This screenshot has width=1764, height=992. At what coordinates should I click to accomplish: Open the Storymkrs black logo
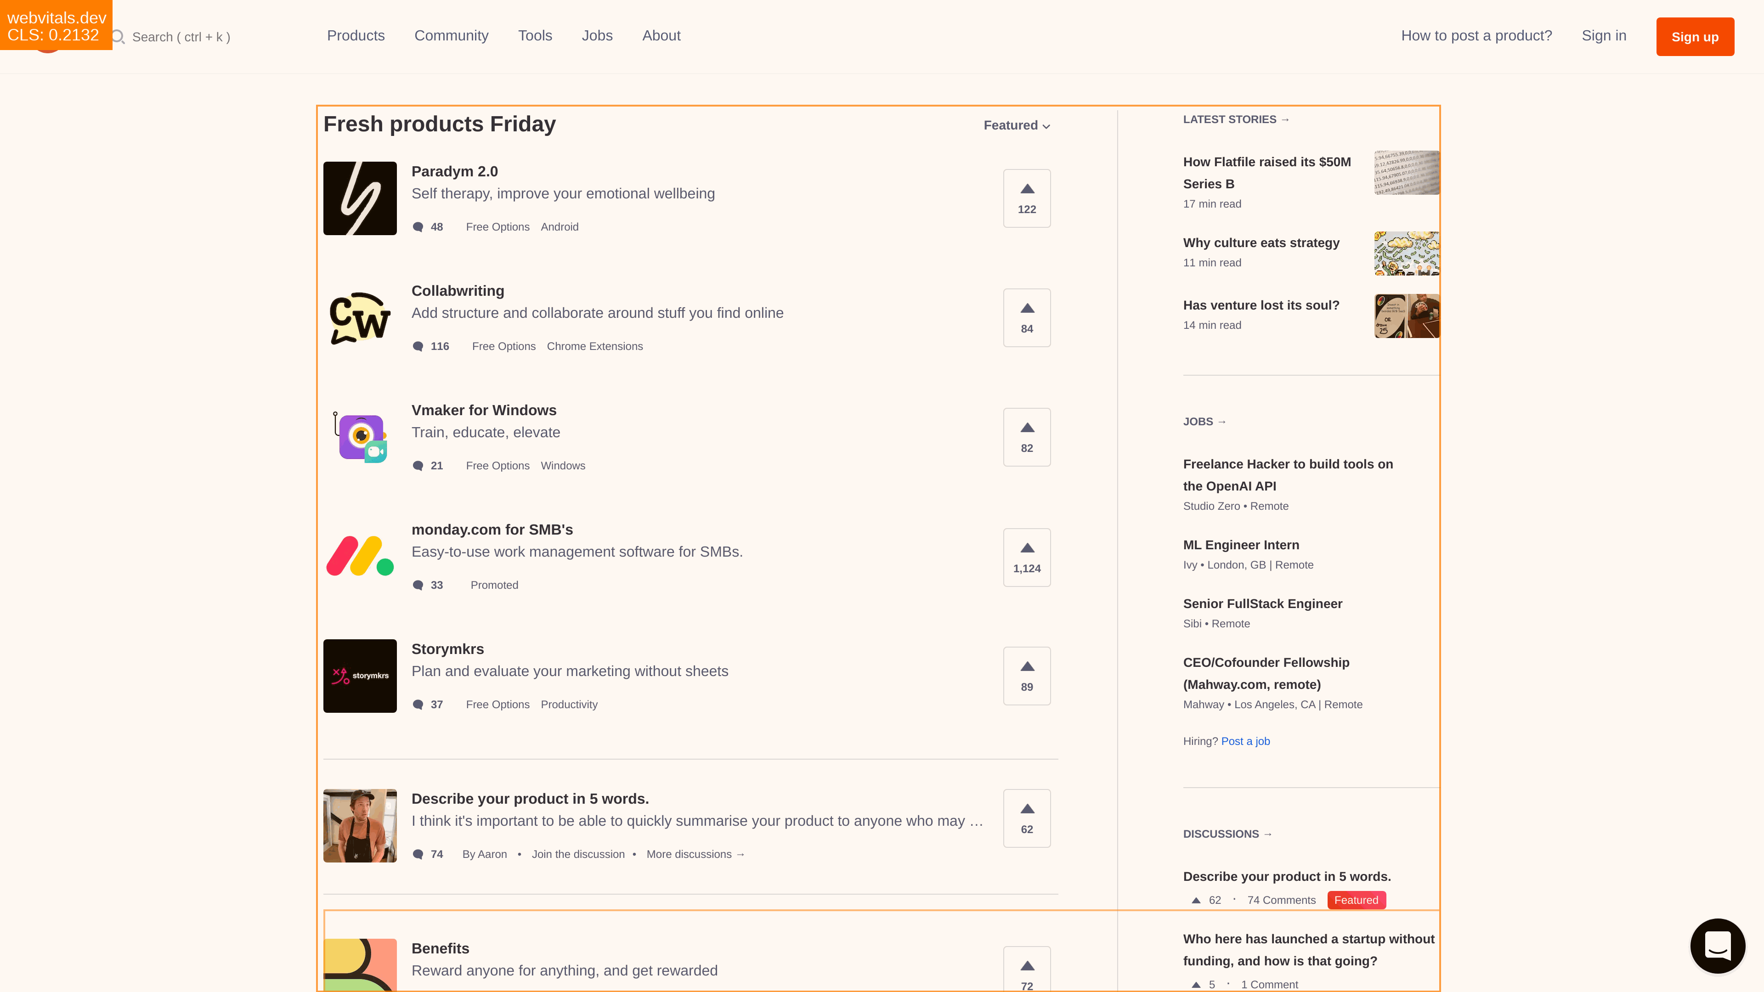click(x=360, y=676)
